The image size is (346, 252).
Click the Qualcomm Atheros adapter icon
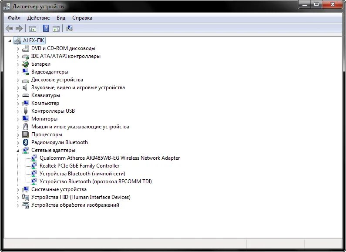34,158
